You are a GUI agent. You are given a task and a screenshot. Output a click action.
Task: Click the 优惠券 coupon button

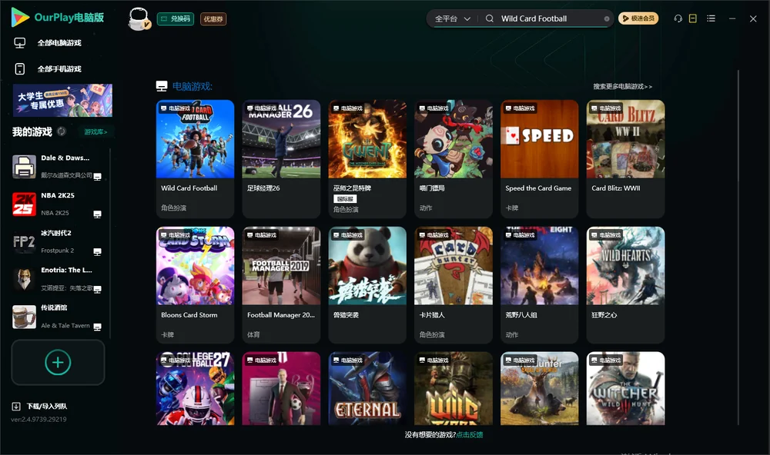coord(213,19)
